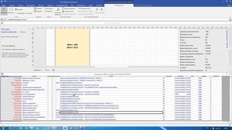This screenshot has height=130, width=232.
Task: Open the Разработчик ribbon tab
Action: coord(81,5)
